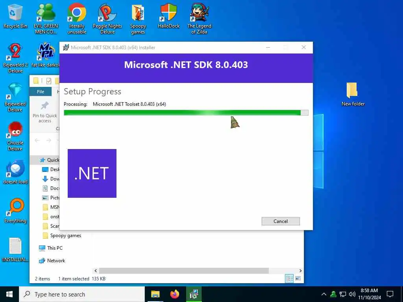Open Chuzzle Deluxe shortcut
This screenshot has width=403, height=302.
[x=15, y=136]
